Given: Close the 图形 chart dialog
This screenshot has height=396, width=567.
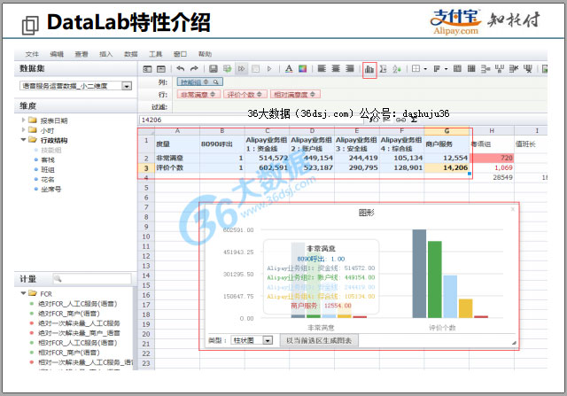Looking at the screenshot, I should point(512,209).
